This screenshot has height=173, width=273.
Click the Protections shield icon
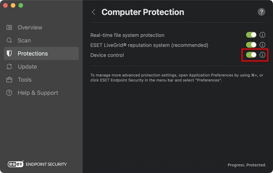pyautogui.click(x=9, y=53)
